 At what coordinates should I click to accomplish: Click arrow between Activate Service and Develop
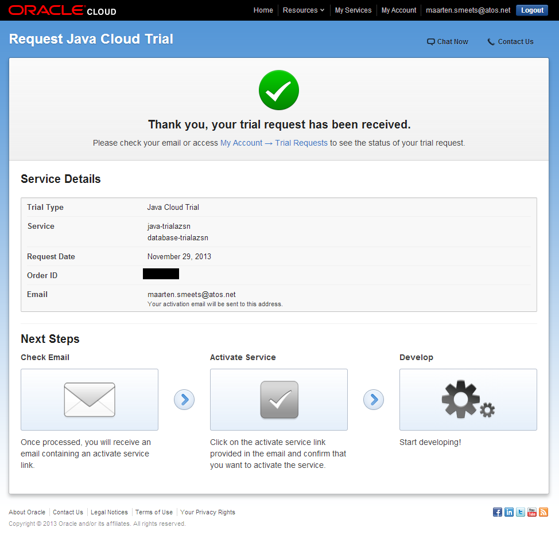point(374,400)
